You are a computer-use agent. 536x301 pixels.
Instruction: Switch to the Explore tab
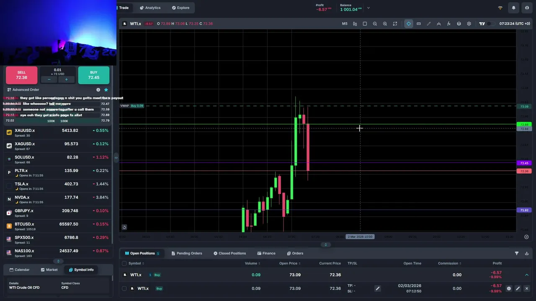pos(180,8)
